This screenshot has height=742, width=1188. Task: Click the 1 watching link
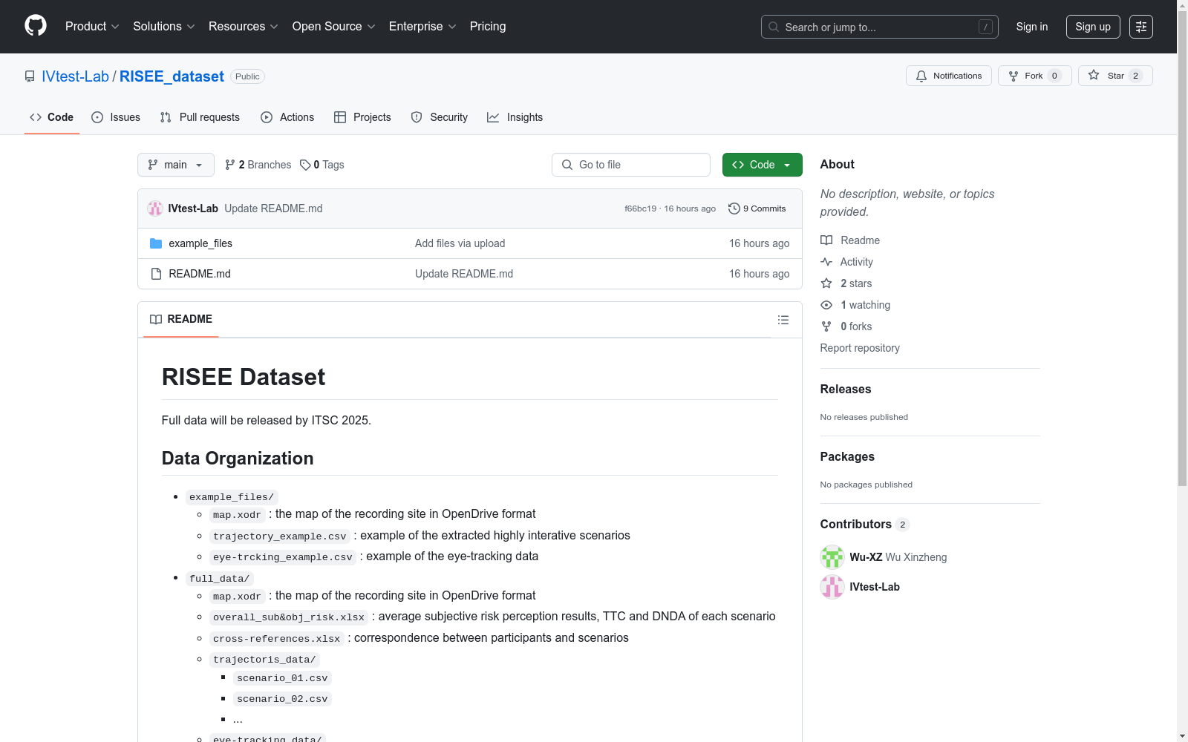pos(865,305)
